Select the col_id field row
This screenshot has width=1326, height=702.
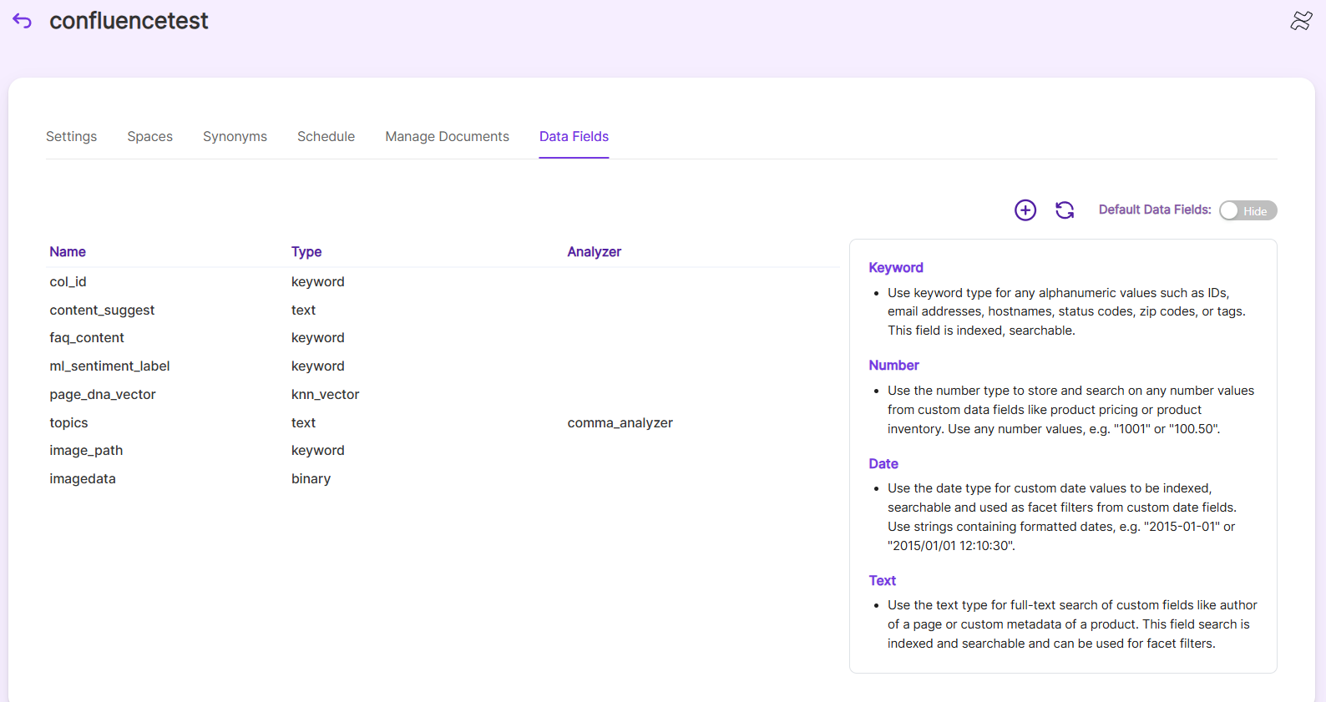tap(443, 282)
